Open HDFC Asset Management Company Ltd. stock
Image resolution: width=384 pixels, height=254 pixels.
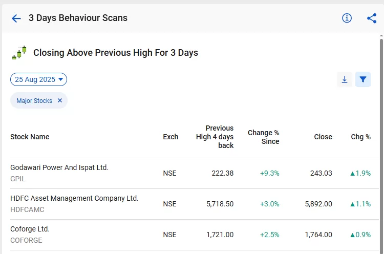tap(74, 198)
